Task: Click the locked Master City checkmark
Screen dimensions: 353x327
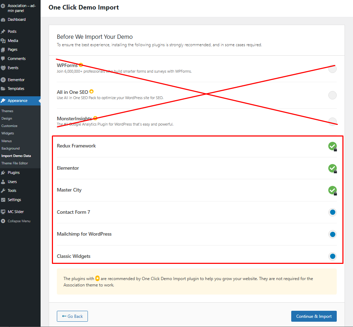Action: tap(332, 190)
